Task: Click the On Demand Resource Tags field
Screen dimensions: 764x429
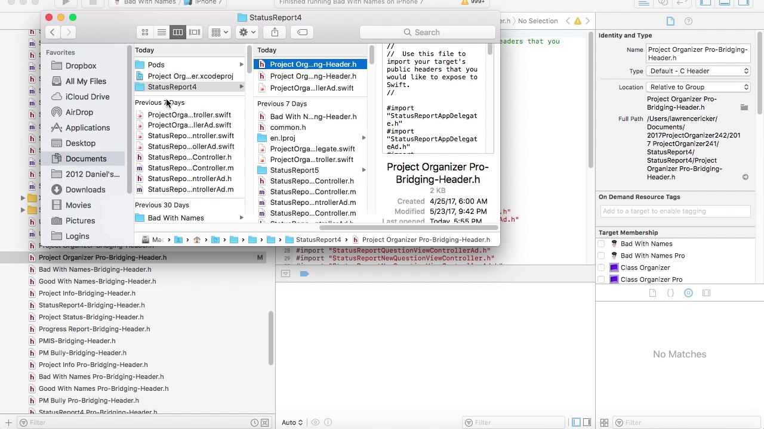Action: click(x=675, y=211)
